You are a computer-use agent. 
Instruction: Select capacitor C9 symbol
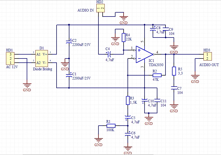tap(165, 29)
